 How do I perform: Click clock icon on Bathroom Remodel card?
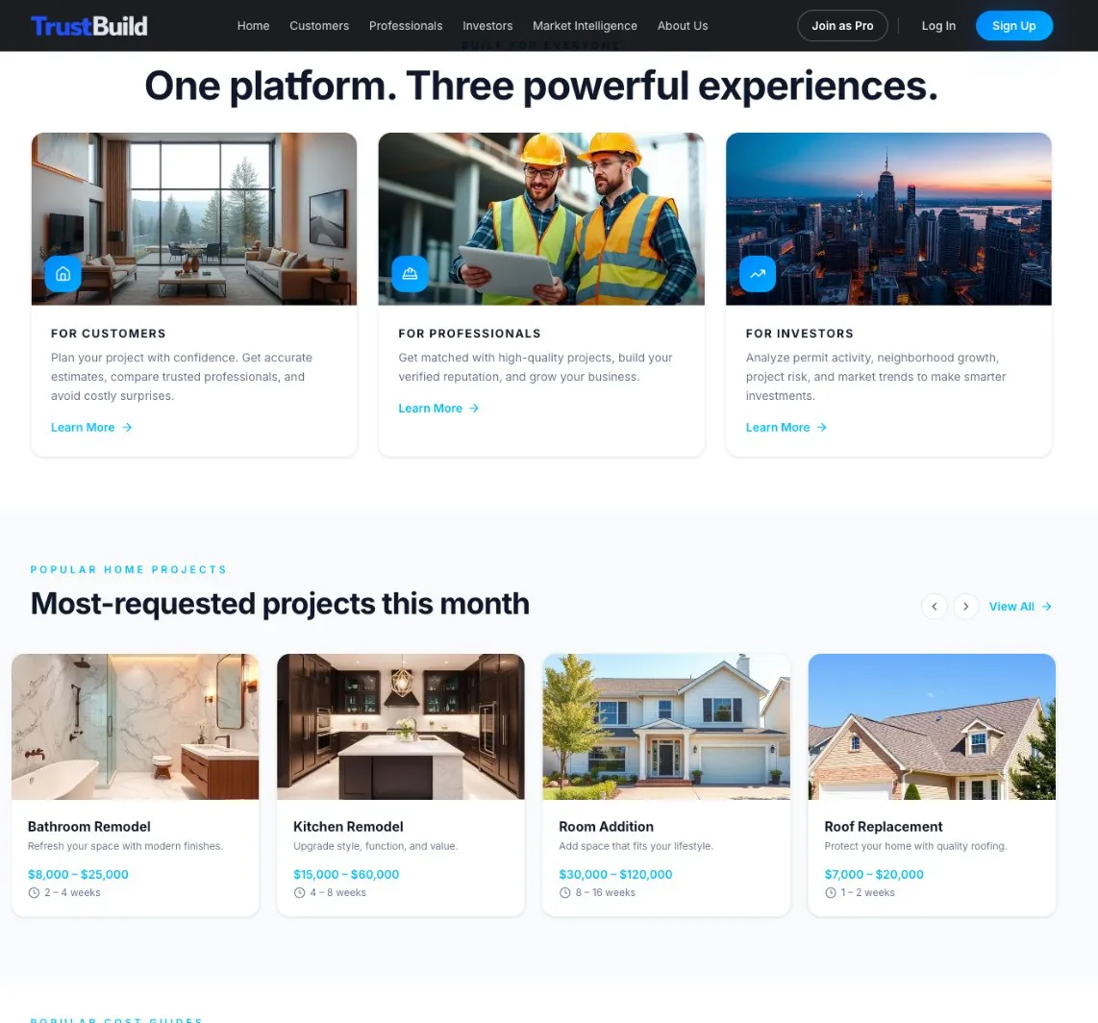(x=34, y=893)
